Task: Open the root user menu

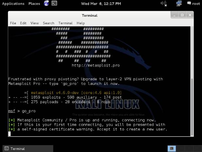Action: click(x=196, y=4)
